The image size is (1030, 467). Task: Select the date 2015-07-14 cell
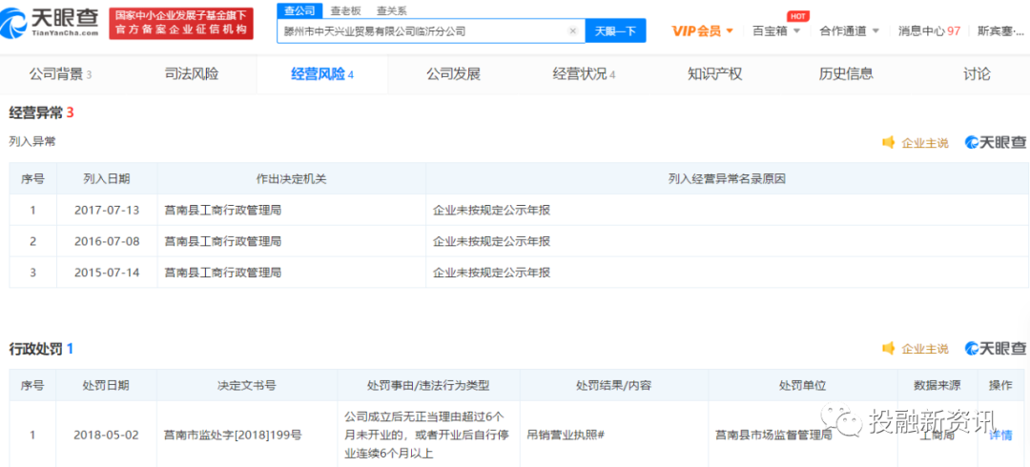(107, 272)
